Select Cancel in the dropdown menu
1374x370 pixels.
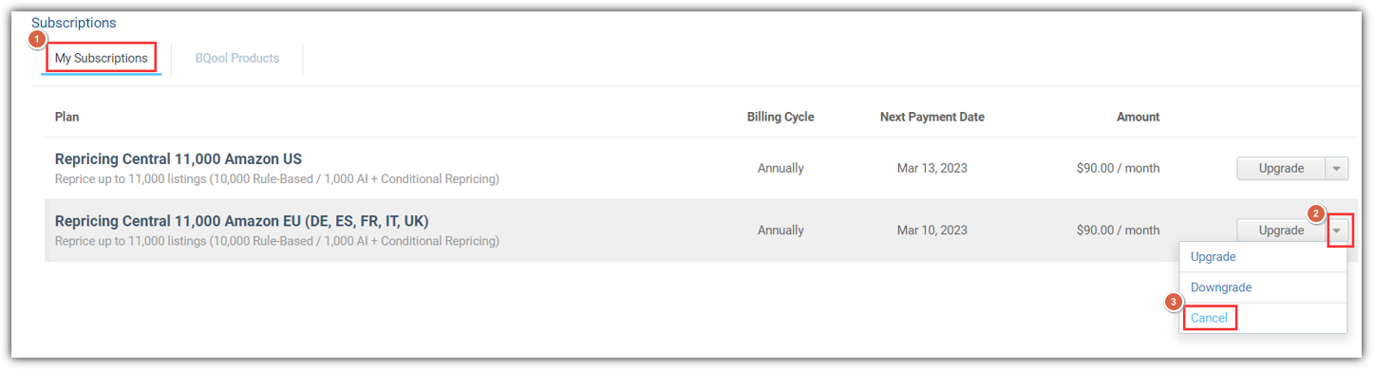click(1209, 318)
